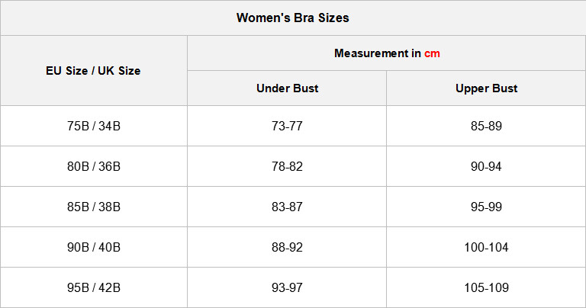Select the Upper Bust column header
The height and width of the screenshot is (308, 586).
486,88
